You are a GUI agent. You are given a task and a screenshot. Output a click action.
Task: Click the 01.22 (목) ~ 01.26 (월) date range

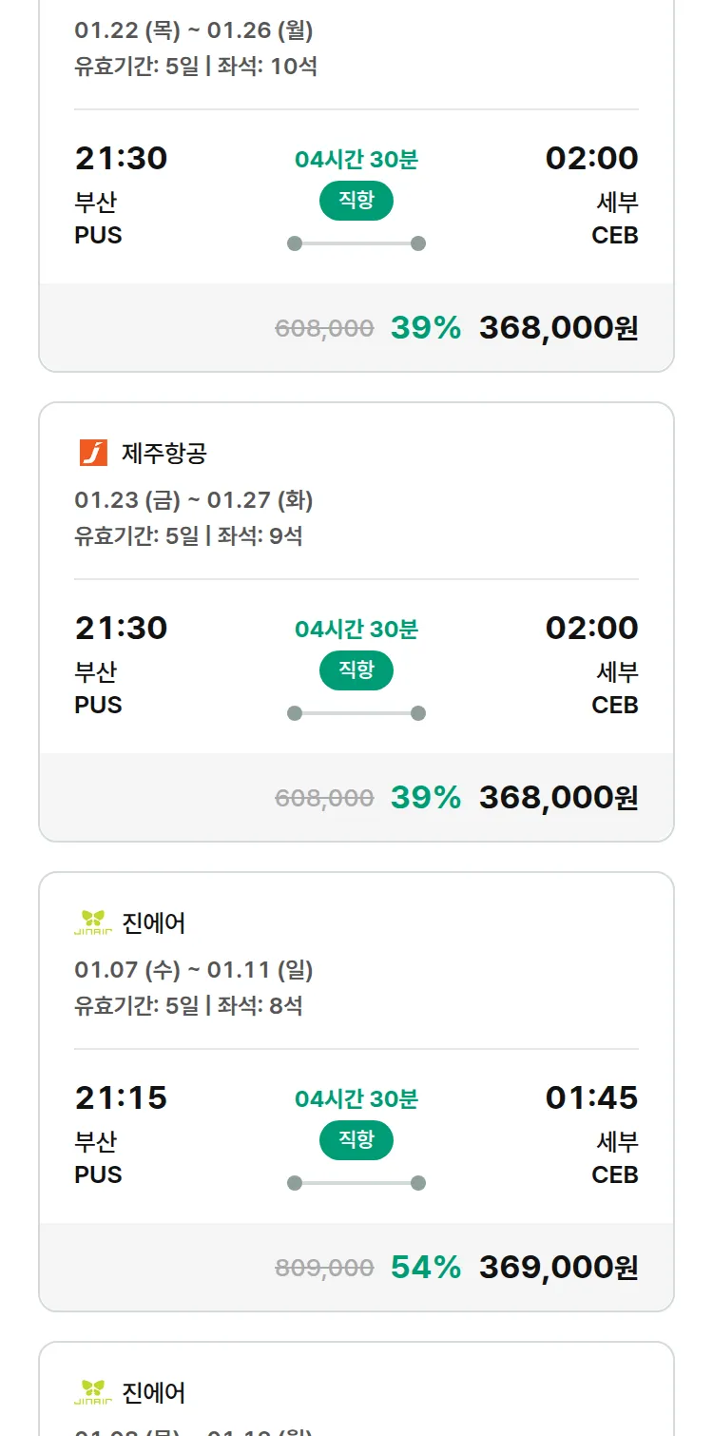(x=194, y=30)
